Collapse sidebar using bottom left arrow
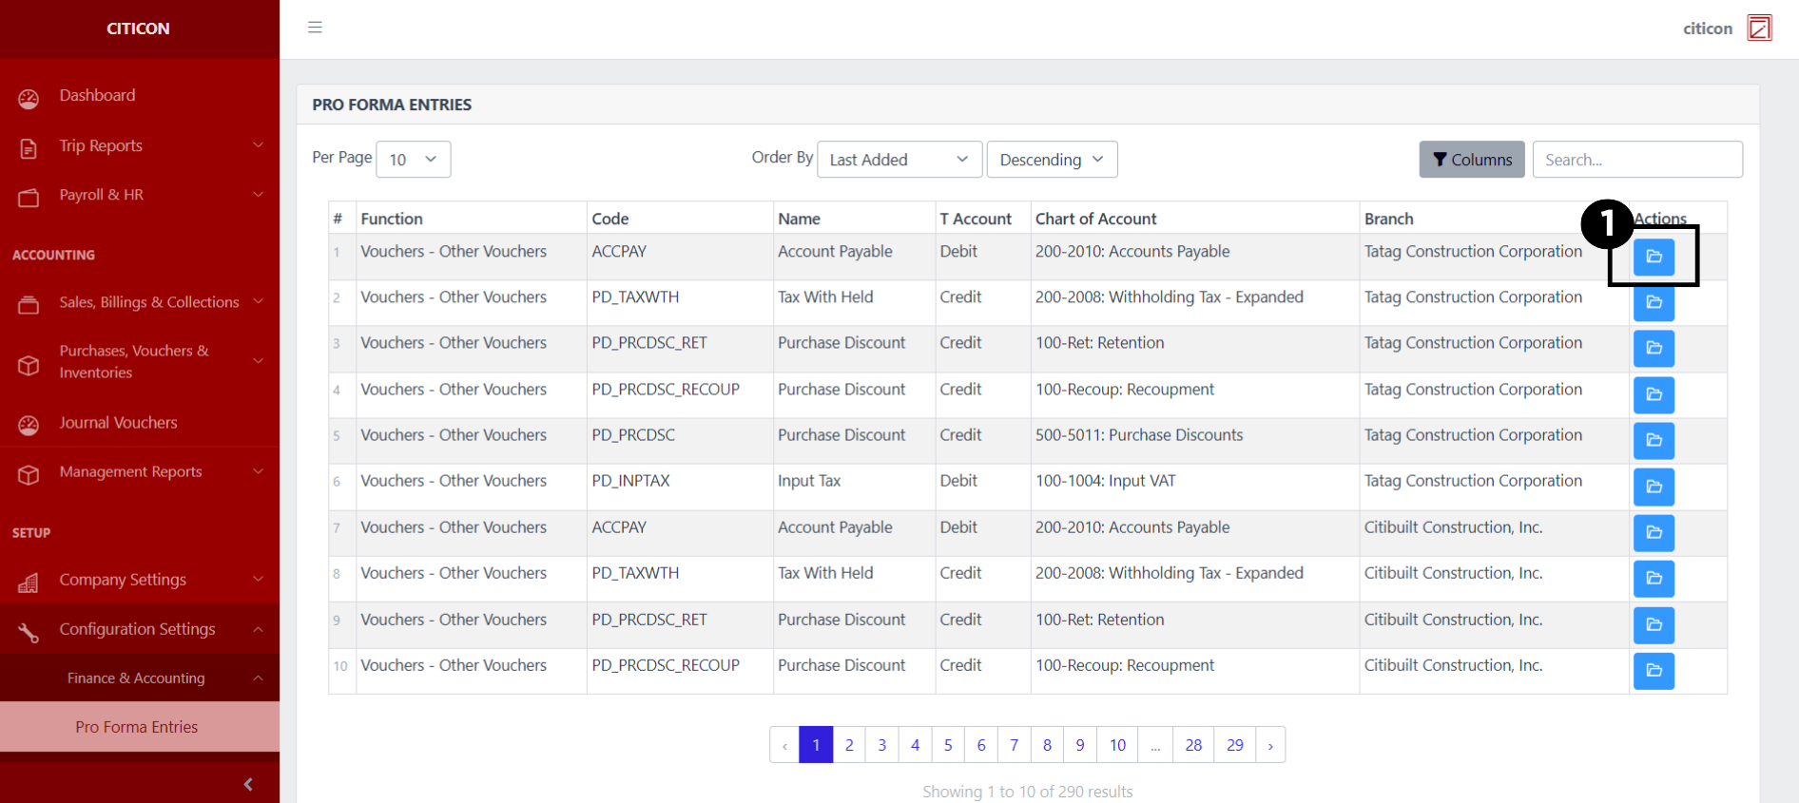Image resolution: width=1799 pixels, height=803 pixels. (248, 784)
